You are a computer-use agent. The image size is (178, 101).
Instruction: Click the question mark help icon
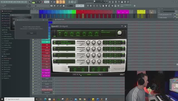click(119, 2)
